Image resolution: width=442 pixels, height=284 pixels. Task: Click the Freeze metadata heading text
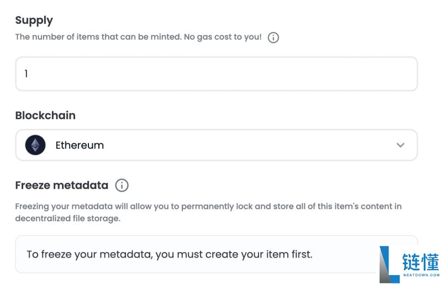pyautogui.click(x=62, y=185)
